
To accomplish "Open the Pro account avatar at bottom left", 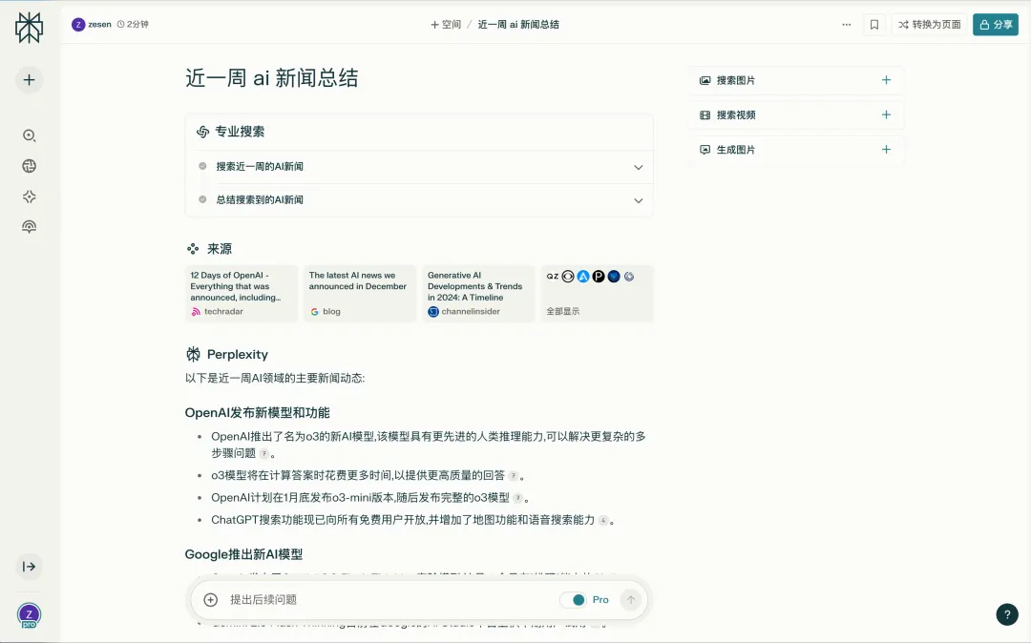I will (x=29, y=615).
